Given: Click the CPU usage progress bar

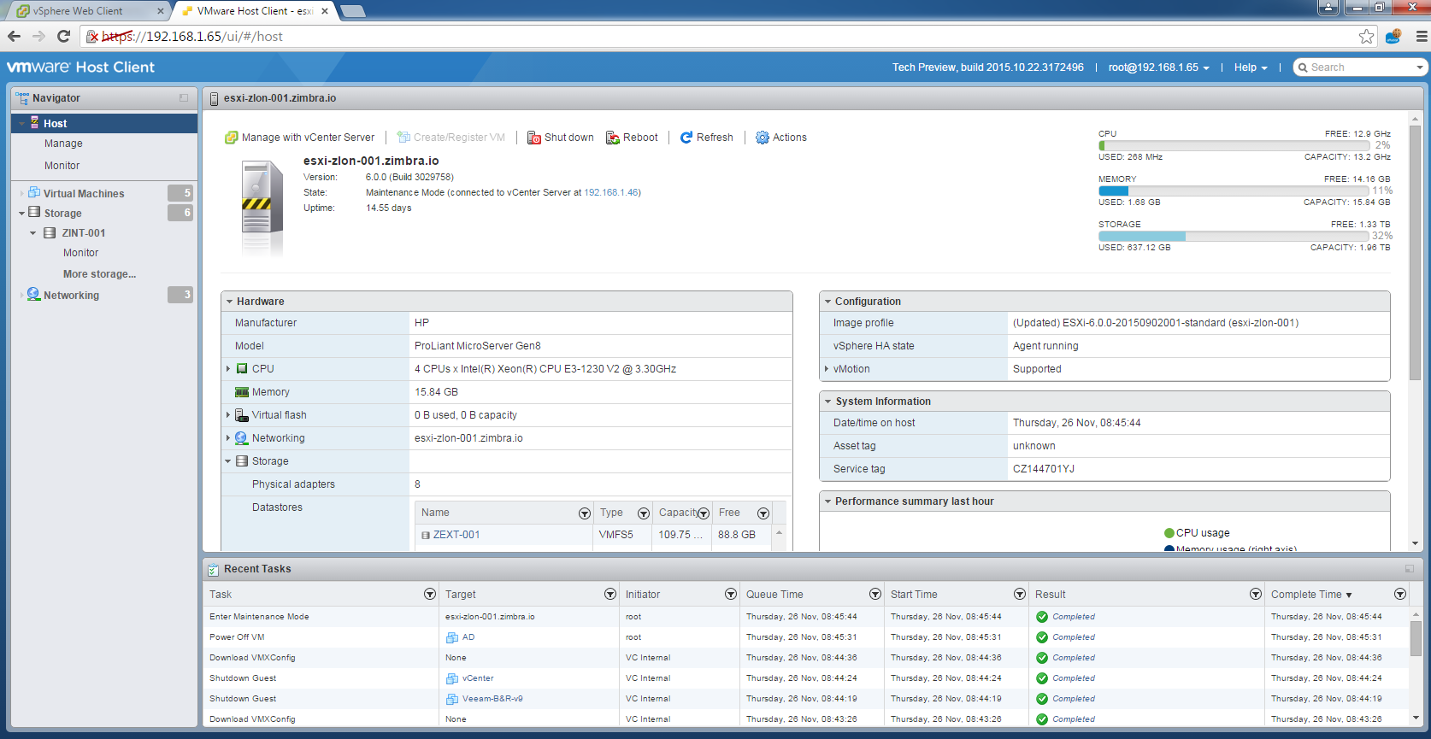Looking at the screenshot, I should tap(1234, 145).
